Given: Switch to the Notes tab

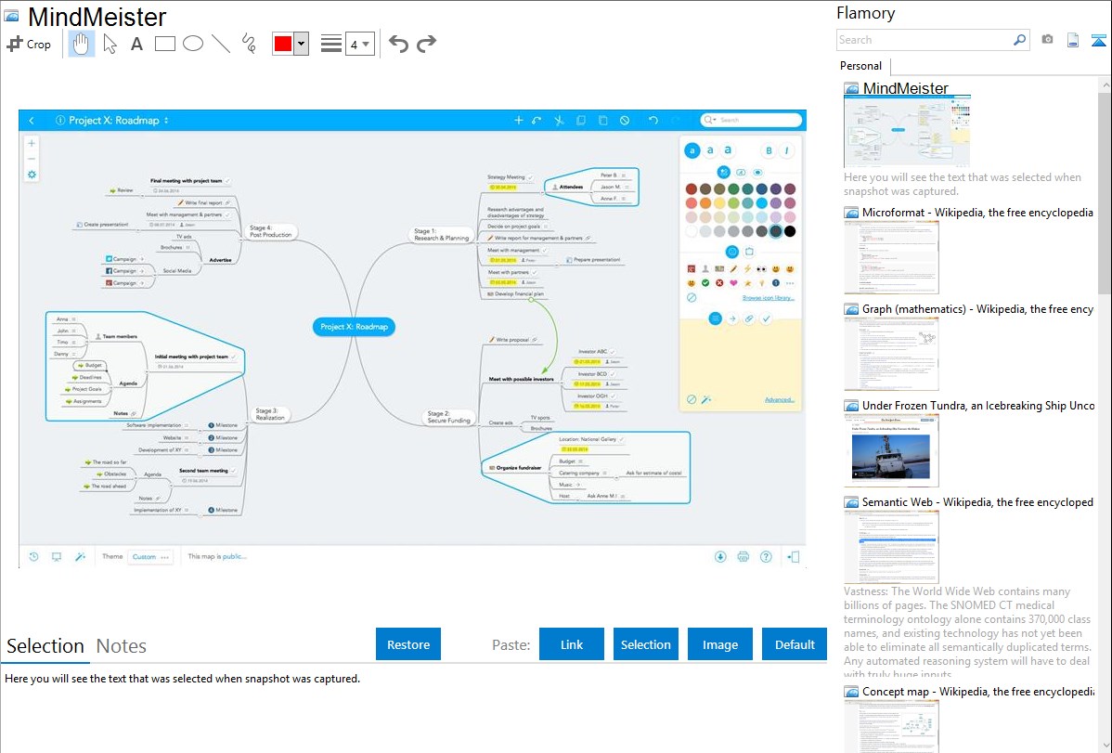Looking at the screenshot, I should click(x=122, y=646).
